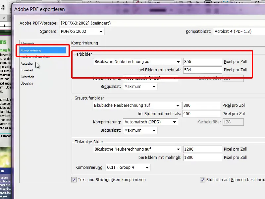Open the Sicherheit category

(27, 77)
